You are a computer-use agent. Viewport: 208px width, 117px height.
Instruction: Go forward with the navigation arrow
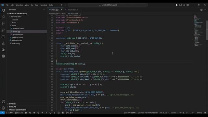pyautogui.click(x=66, y=5)
